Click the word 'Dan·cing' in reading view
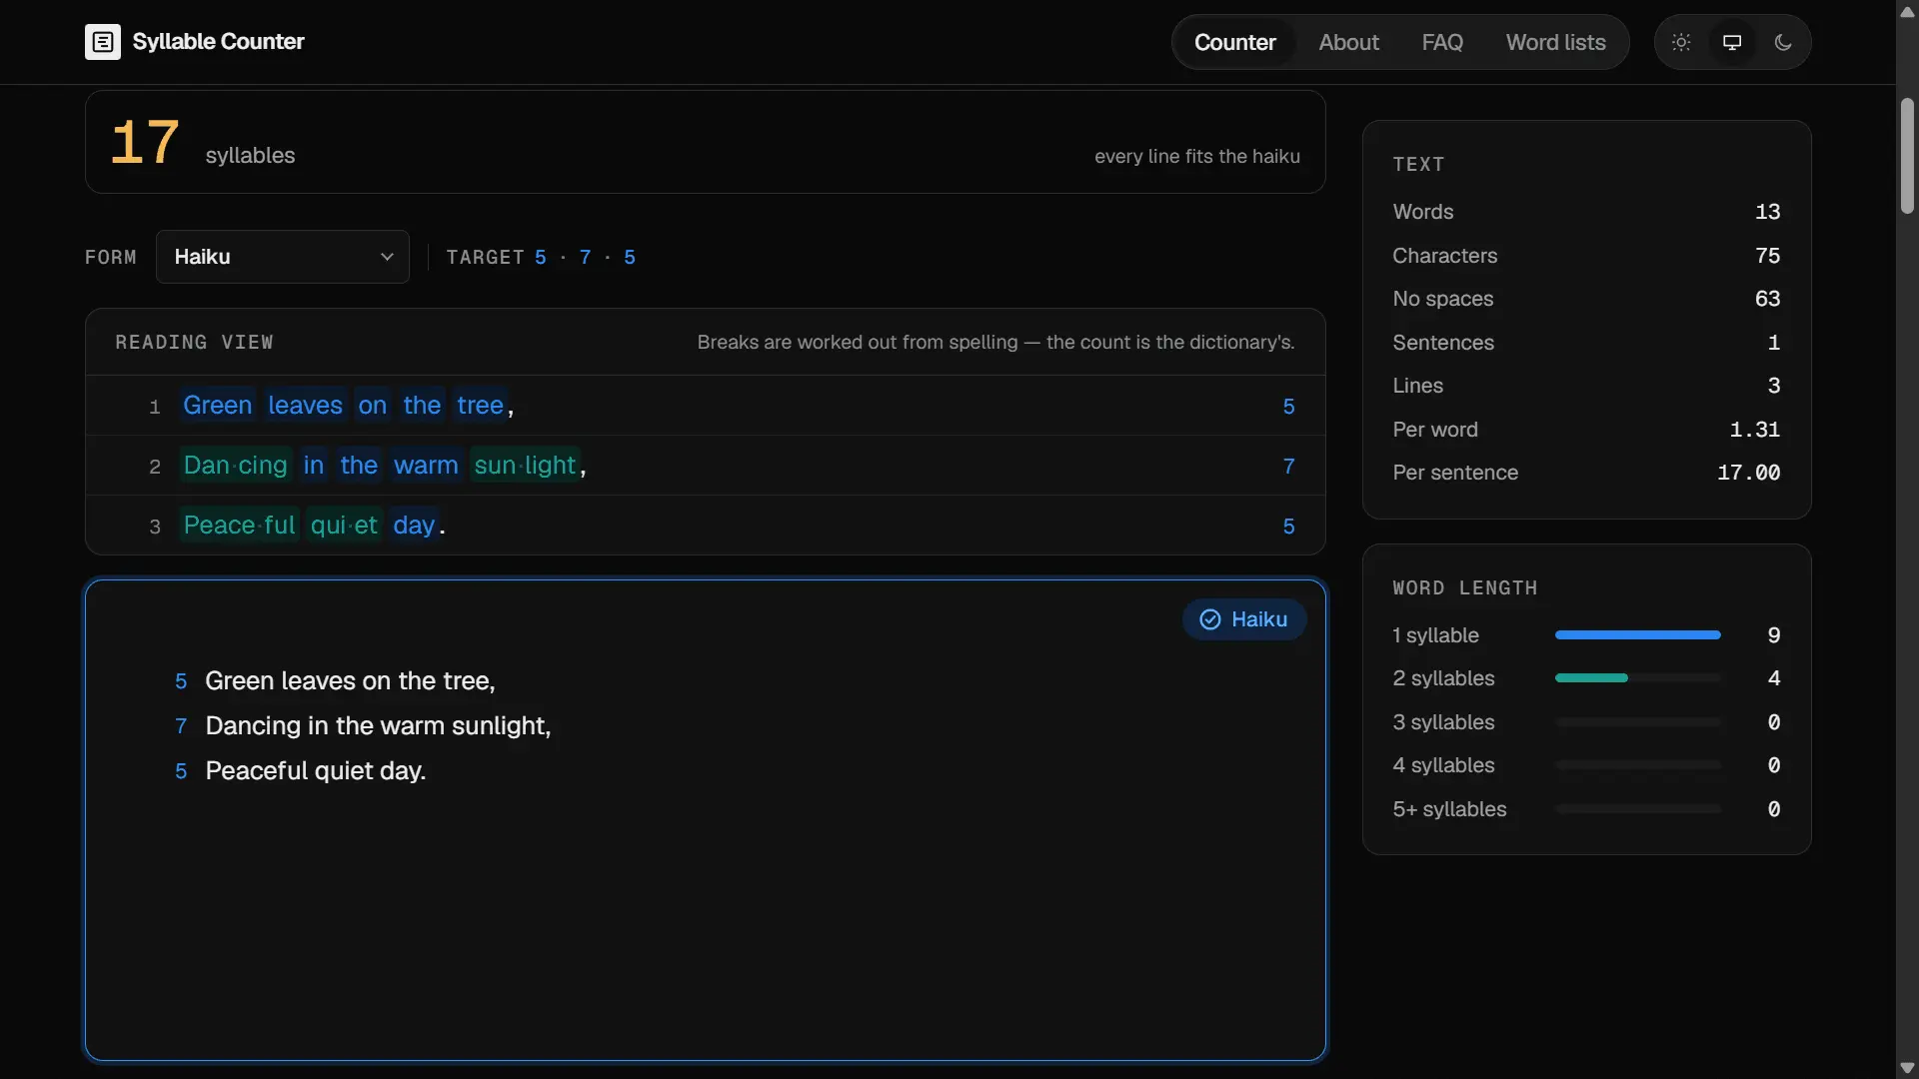Screen dimensions: 1919x1079 point(235,466)
